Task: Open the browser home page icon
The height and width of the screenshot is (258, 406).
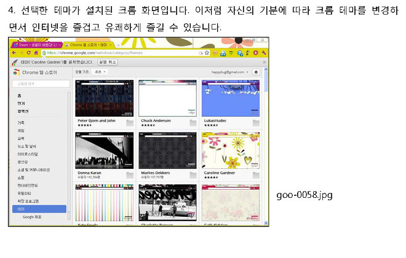Action: pos(36,53)
